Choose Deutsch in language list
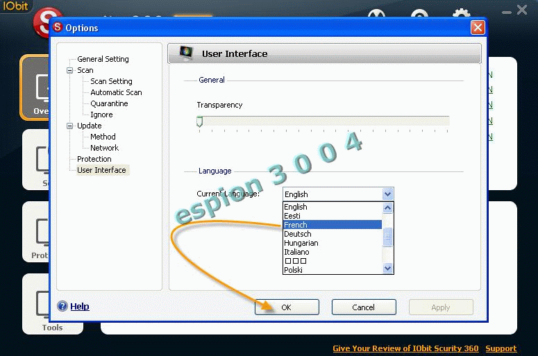This screenshot has width=538, height=356. (x=332, y=234)
